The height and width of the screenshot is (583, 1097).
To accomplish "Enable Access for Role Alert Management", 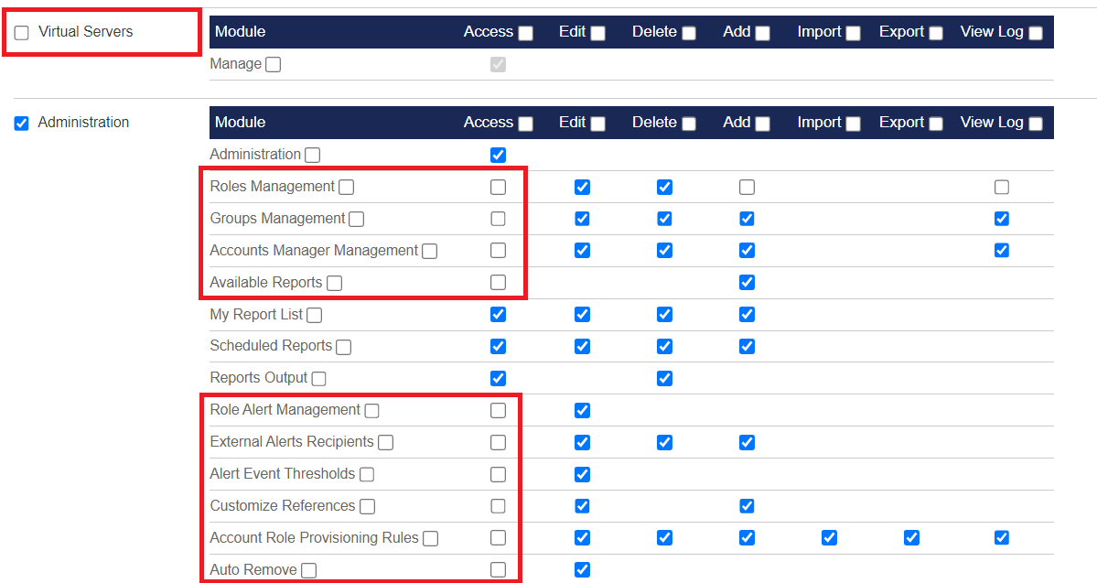I will pos(498,410).
